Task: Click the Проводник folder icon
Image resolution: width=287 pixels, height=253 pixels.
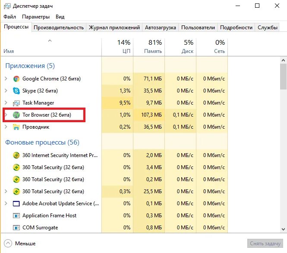Action: [x=16, y=127]
